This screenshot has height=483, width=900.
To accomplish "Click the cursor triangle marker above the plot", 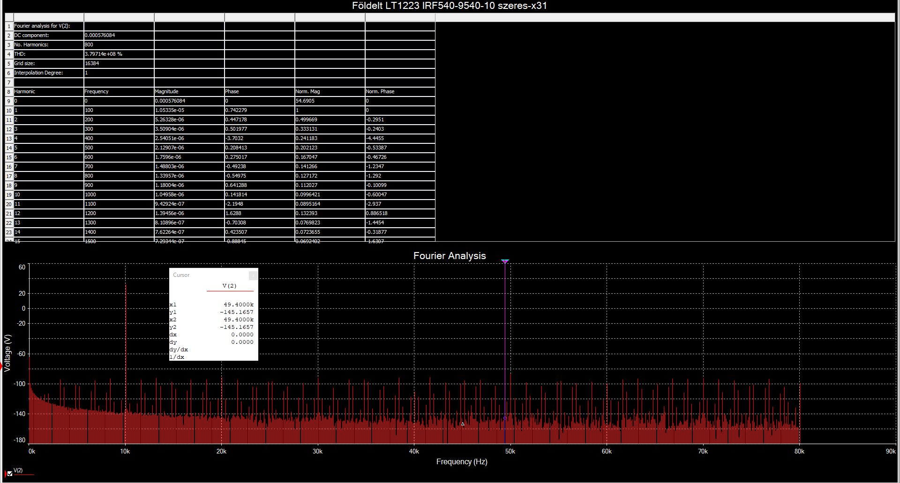I will click(x=505, y=261).
